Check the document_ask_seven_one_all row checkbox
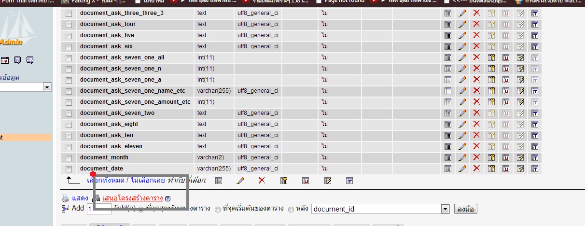 [x=69, y=58]
